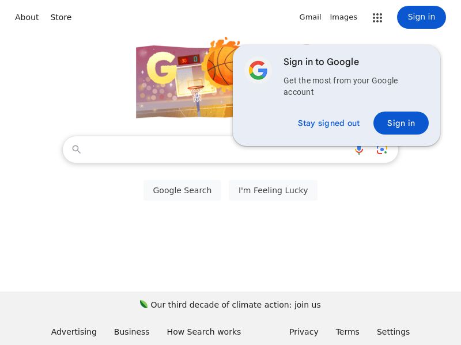Viewport: 461px width, 345px height.
Task: Go to Images link in header
Action: coord(343,17)
